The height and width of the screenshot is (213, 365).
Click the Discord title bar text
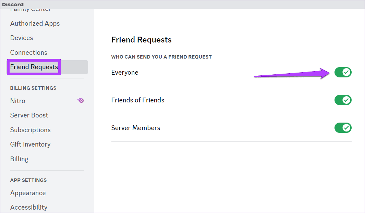(x=13, y=4)
